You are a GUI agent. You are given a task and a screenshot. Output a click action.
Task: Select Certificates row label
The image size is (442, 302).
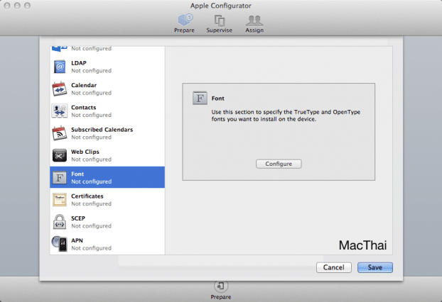tap(87, 196)
